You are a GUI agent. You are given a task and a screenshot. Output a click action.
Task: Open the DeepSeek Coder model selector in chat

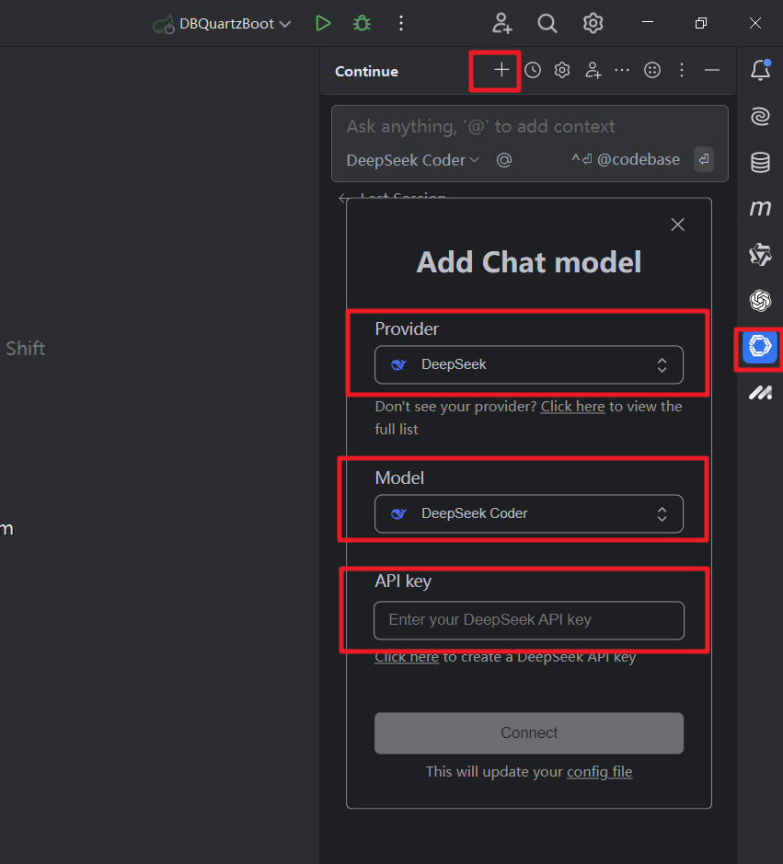[413, 160]
